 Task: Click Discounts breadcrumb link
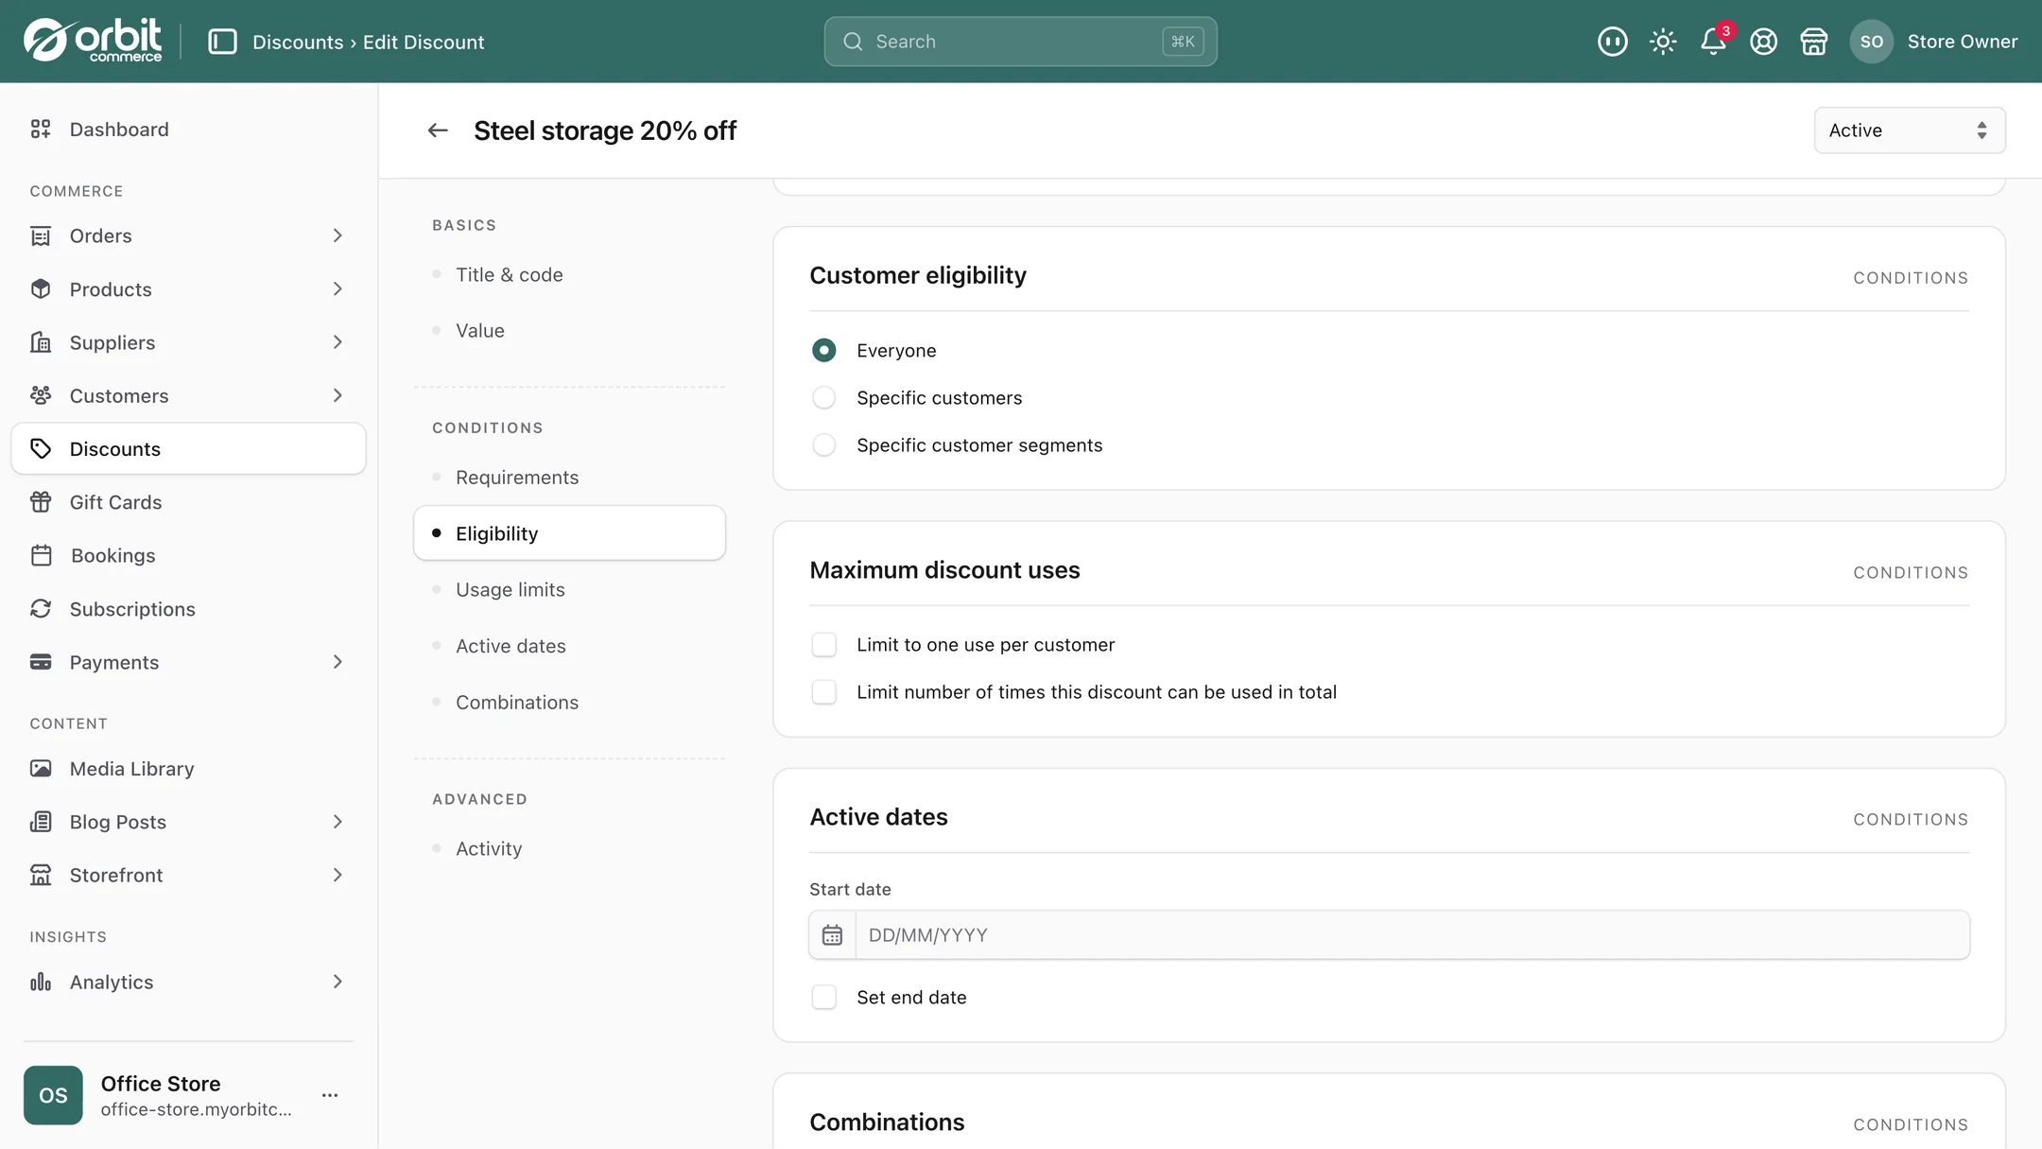point(298,42)
